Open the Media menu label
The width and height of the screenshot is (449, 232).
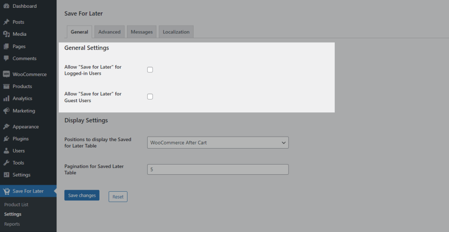click(x=19, y=34)
